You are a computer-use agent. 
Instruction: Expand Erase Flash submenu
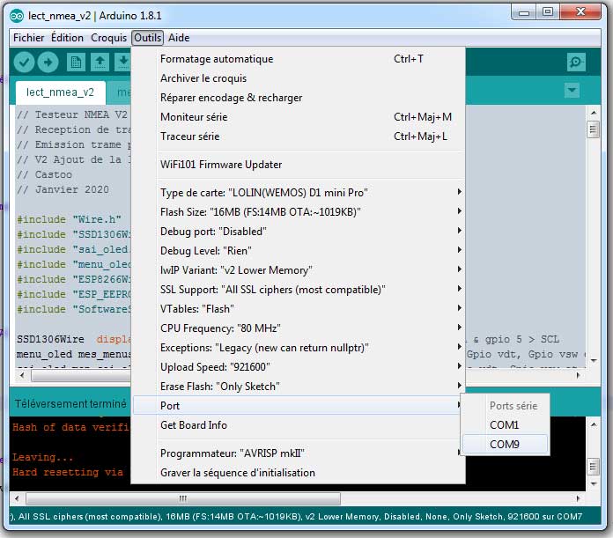pyautogui.click(x=298, y=387)
